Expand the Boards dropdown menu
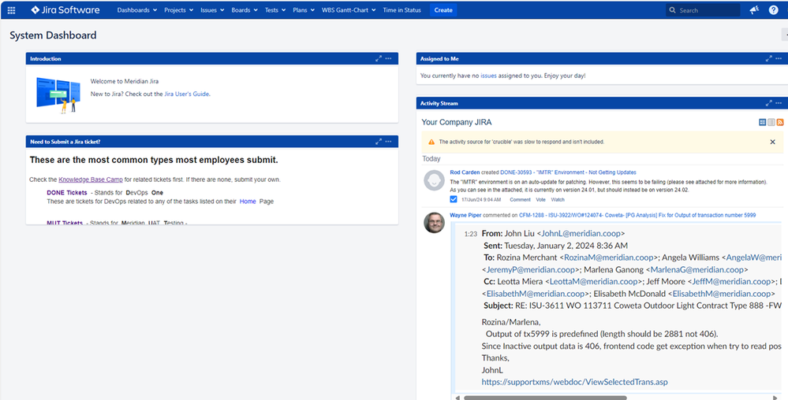Image resolution: width=788 pixels, height=400 pixels. (x=245, y=10)
